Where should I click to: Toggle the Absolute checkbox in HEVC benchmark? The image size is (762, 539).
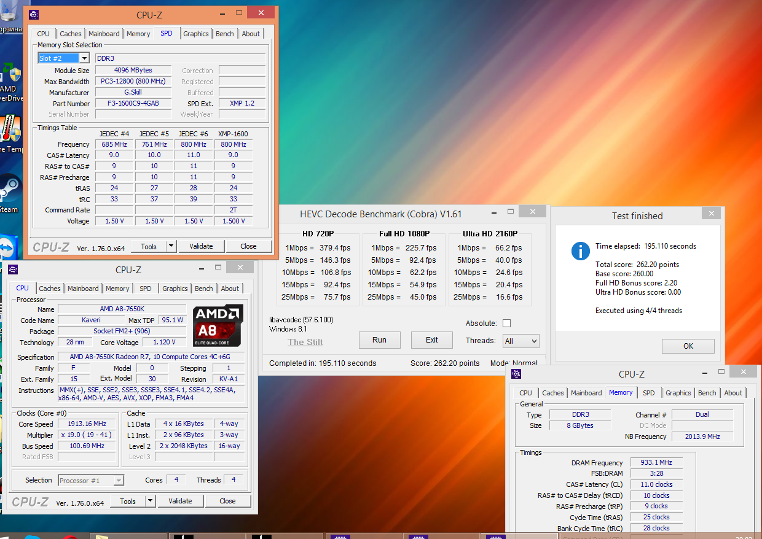[x=506, y=324]
